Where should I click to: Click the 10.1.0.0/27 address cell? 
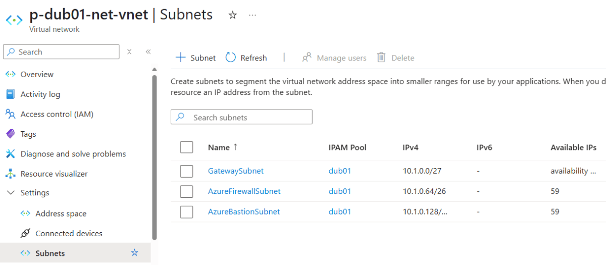[422, 171]
